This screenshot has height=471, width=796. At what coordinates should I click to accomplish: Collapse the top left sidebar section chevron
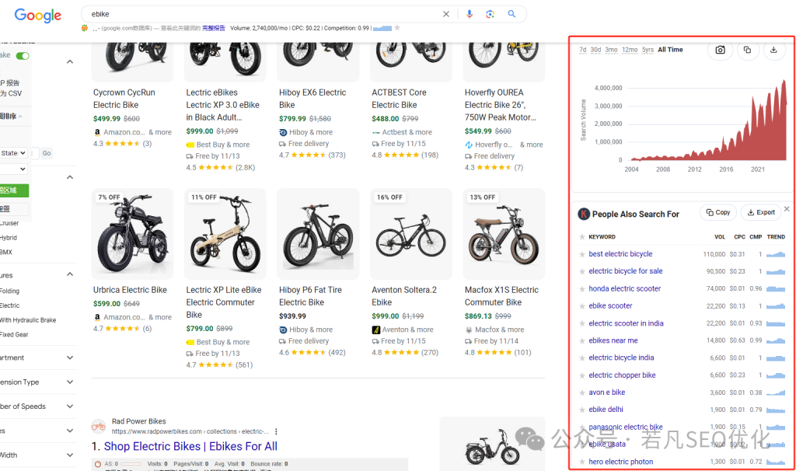pos(69,62)
